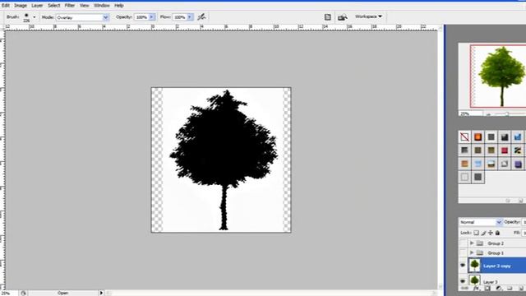Enable the airbrush option in options bar

[201, 16]
